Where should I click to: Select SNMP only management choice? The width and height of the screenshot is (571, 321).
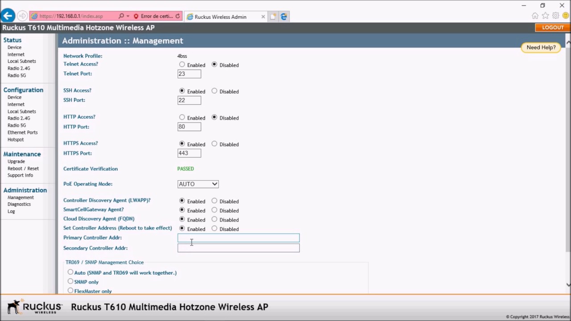[x=70, y=281]
